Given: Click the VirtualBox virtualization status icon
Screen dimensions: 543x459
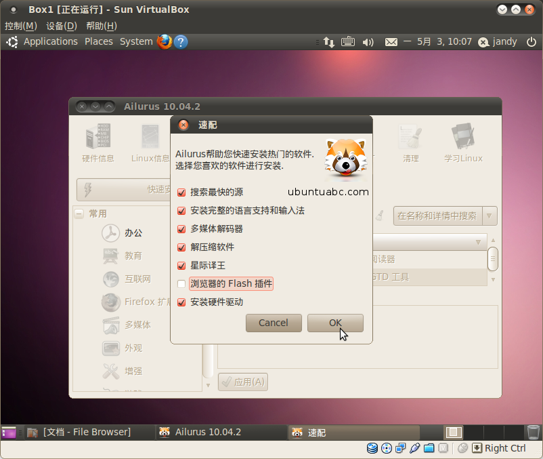Looking at the screenshot, I should 443,448.
